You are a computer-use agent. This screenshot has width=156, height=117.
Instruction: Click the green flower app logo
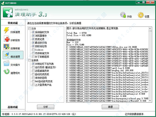click(8, 12)
